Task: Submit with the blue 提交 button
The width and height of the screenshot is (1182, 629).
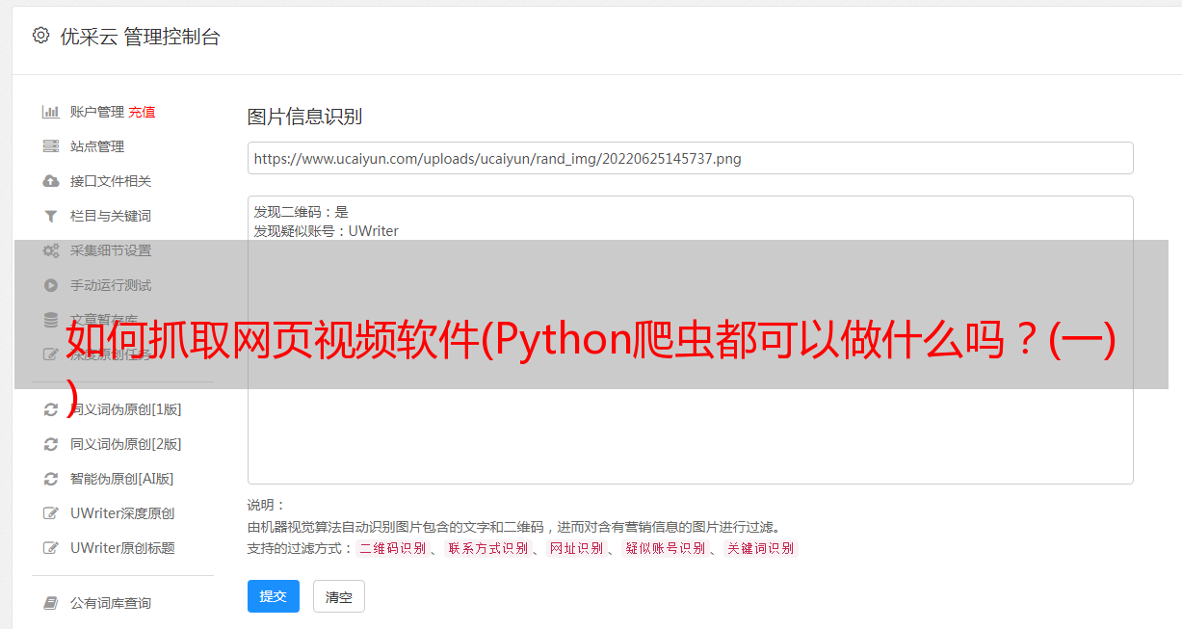Action: (274, 596)
